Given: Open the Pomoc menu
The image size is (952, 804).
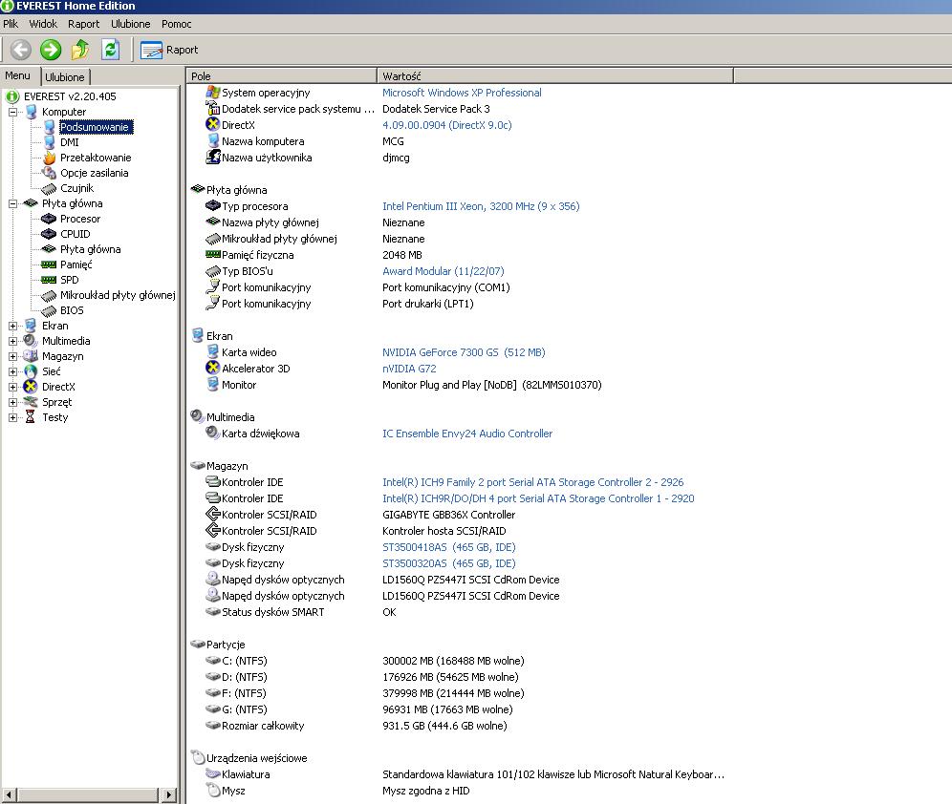Looking at the screenshot, I should tap(176, 24).
